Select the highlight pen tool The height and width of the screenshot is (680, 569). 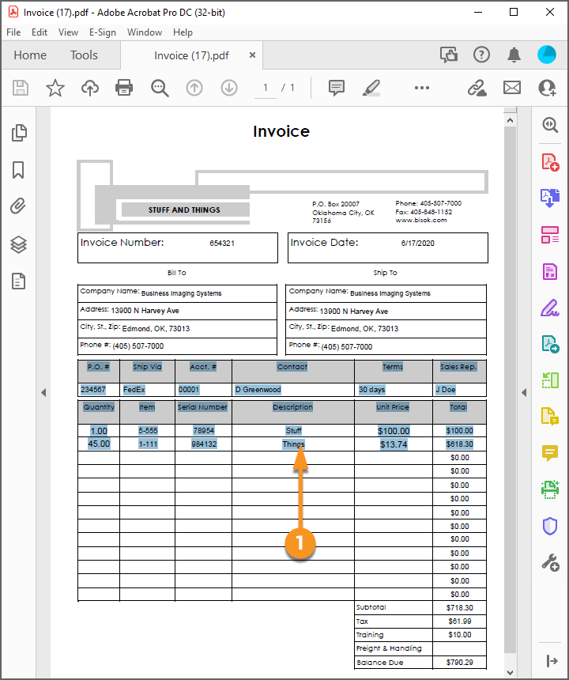(x=371, y=88)
